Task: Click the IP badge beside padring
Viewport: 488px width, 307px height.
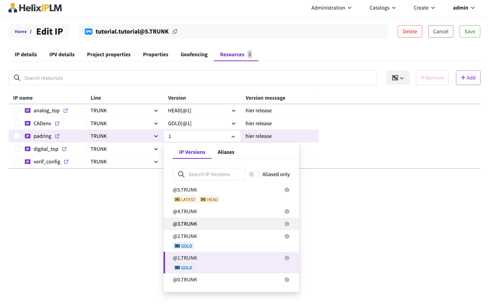Action: pos(28,136)
